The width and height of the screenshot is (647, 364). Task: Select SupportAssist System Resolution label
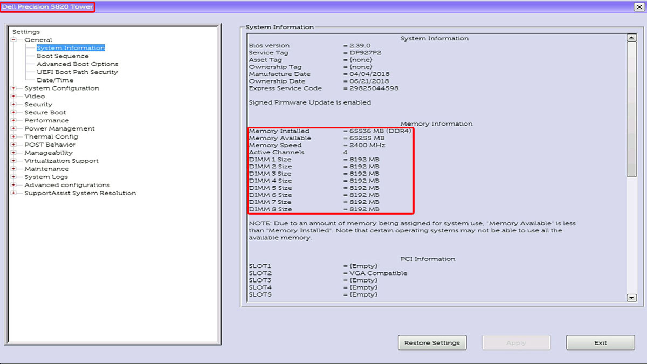[x=80, y=193]
